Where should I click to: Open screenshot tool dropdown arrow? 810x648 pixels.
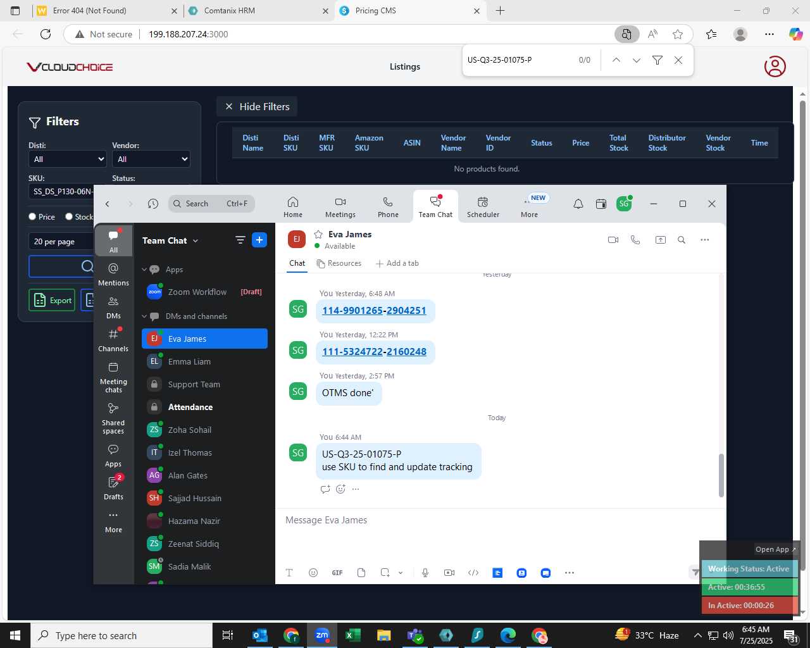(x=401, y=573)
